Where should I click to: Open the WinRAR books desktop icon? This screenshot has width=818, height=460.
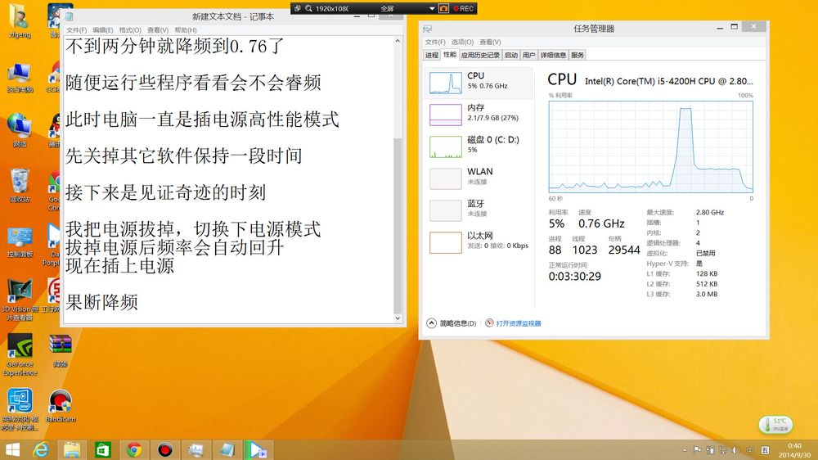click(x=60, y=351)
